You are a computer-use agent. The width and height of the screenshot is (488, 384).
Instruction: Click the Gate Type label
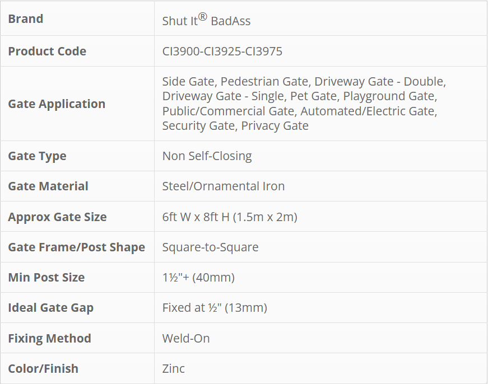coord(37,156)
